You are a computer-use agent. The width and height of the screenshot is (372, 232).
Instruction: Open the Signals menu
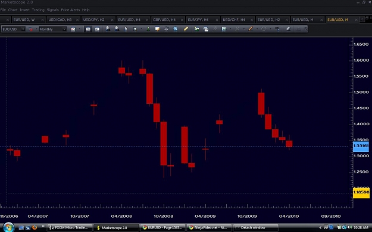point(52,10)
